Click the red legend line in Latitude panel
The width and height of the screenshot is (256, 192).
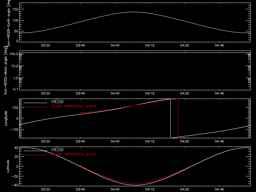(x=36, y=155)
